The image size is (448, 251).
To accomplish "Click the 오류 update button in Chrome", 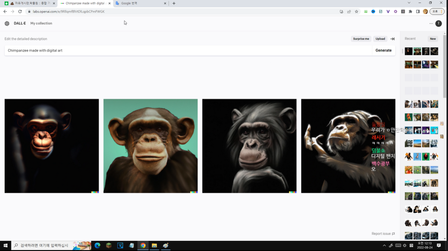I will [x=437, y=12].
